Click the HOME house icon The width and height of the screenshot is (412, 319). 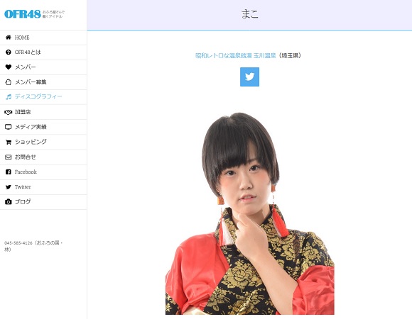(x=9, y=38)
